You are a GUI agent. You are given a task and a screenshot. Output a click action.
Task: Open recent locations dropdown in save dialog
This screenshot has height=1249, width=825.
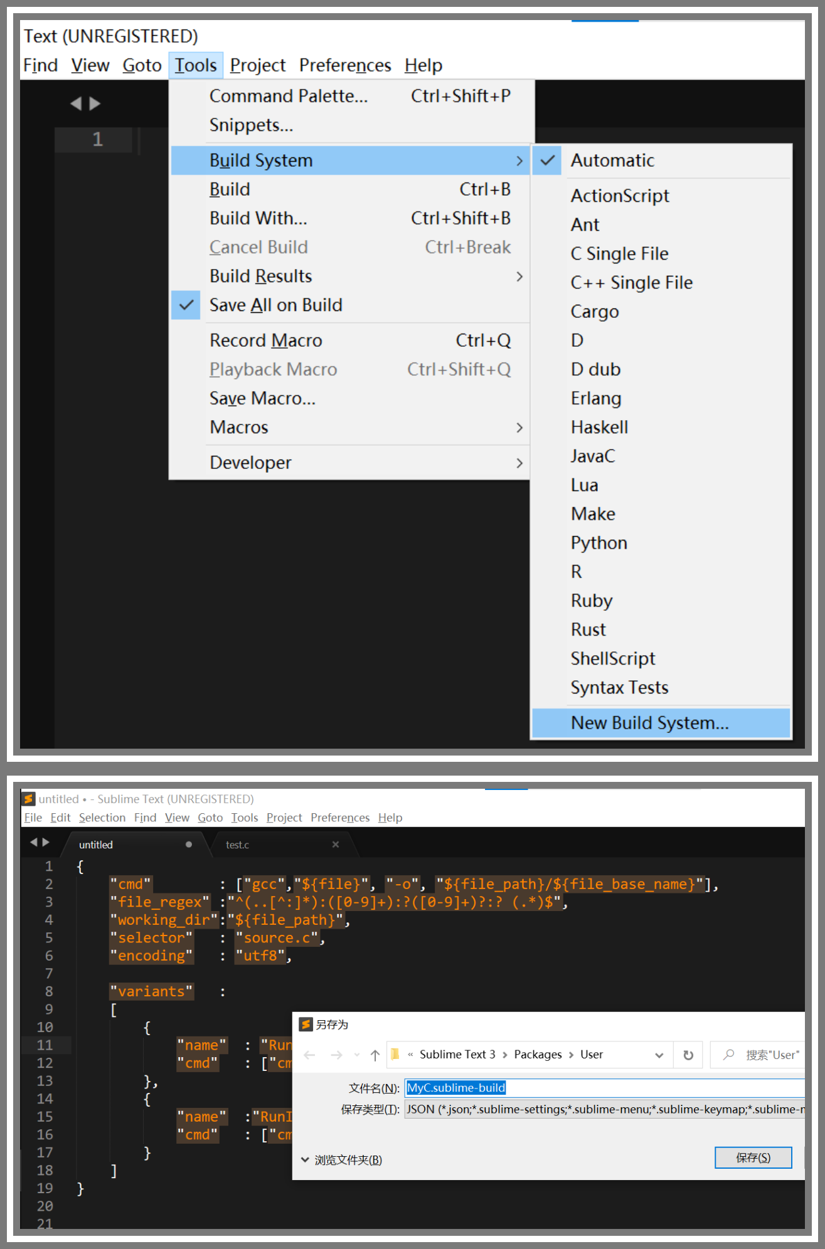click(357, 1055)
